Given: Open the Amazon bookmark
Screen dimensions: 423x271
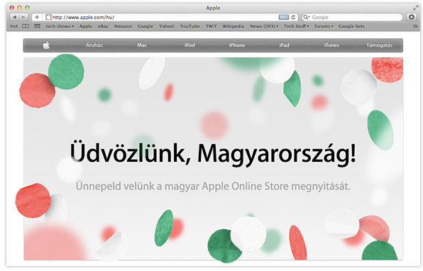Looking at the screenshot, I should (123, 26).
